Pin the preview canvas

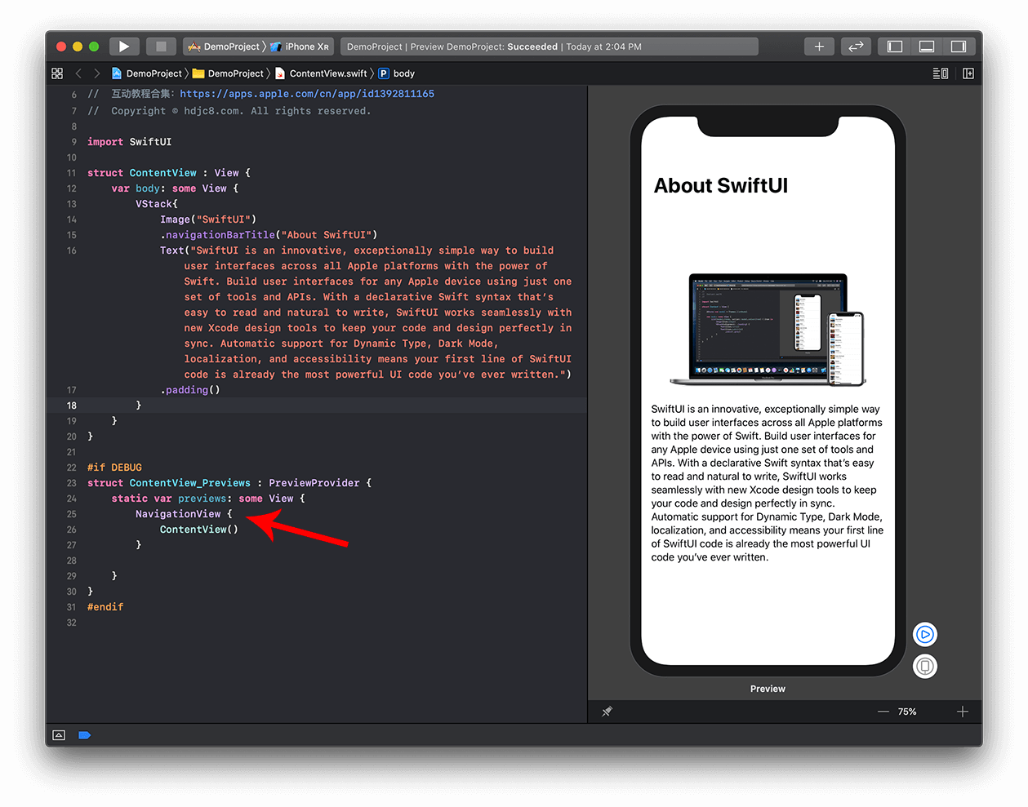tap(607, 712)
